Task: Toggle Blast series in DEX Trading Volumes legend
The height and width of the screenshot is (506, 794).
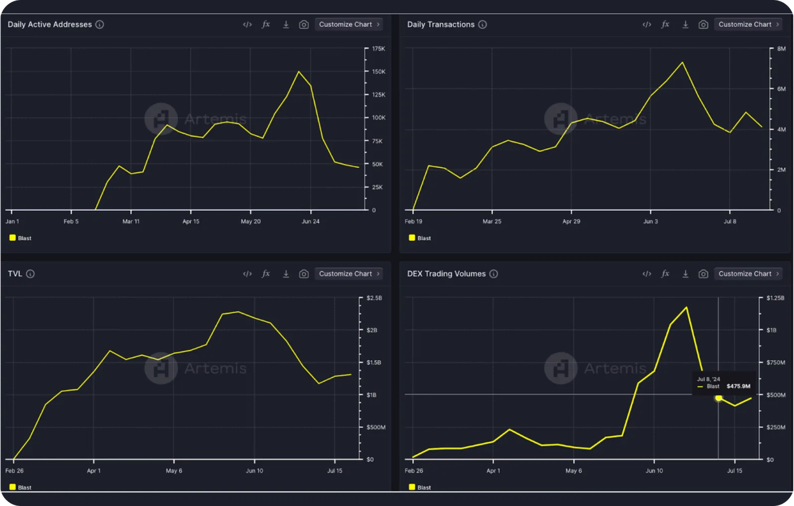Action: (x=420, y=487)
